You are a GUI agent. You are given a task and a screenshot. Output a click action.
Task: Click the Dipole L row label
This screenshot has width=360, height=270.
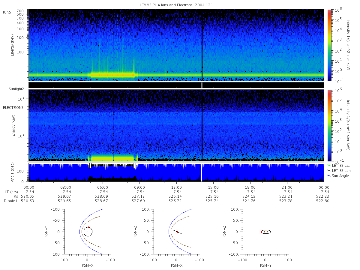pyautogui.click(x=11, y=201)
